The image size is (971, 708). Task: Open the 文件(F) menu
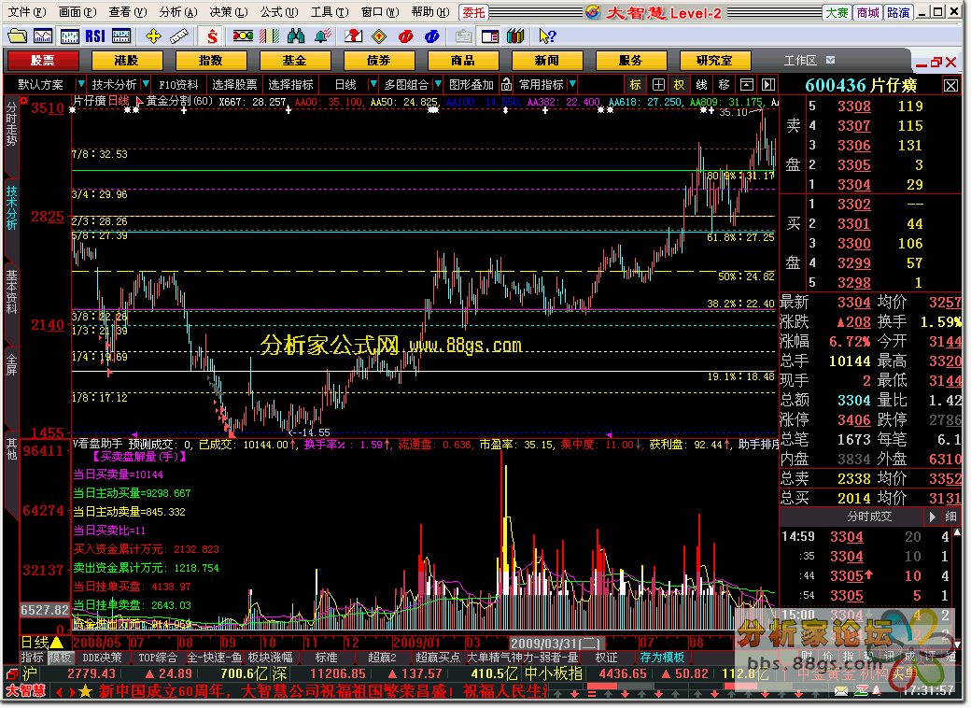[26, 12]
